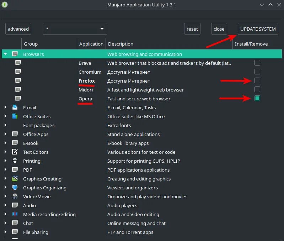Expand the Text Editors group
This screenshot has height=241, width=284.
(x=5, y=152)
